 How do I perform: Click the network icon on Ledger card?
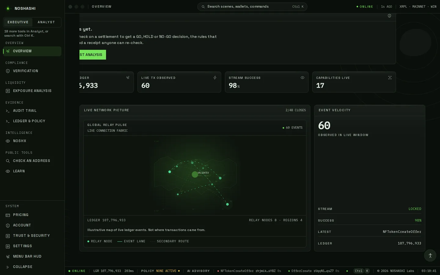point(128,78)
